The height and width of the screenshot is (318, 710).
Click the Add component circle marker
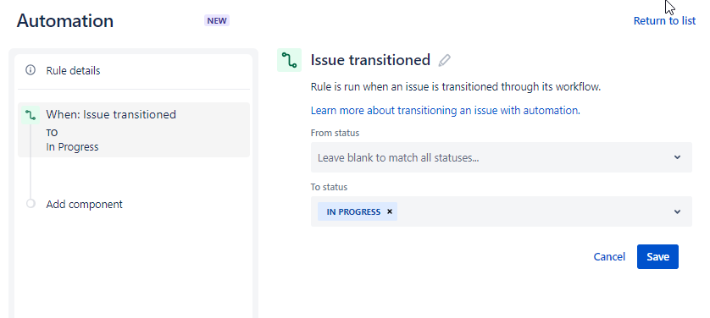31,204
